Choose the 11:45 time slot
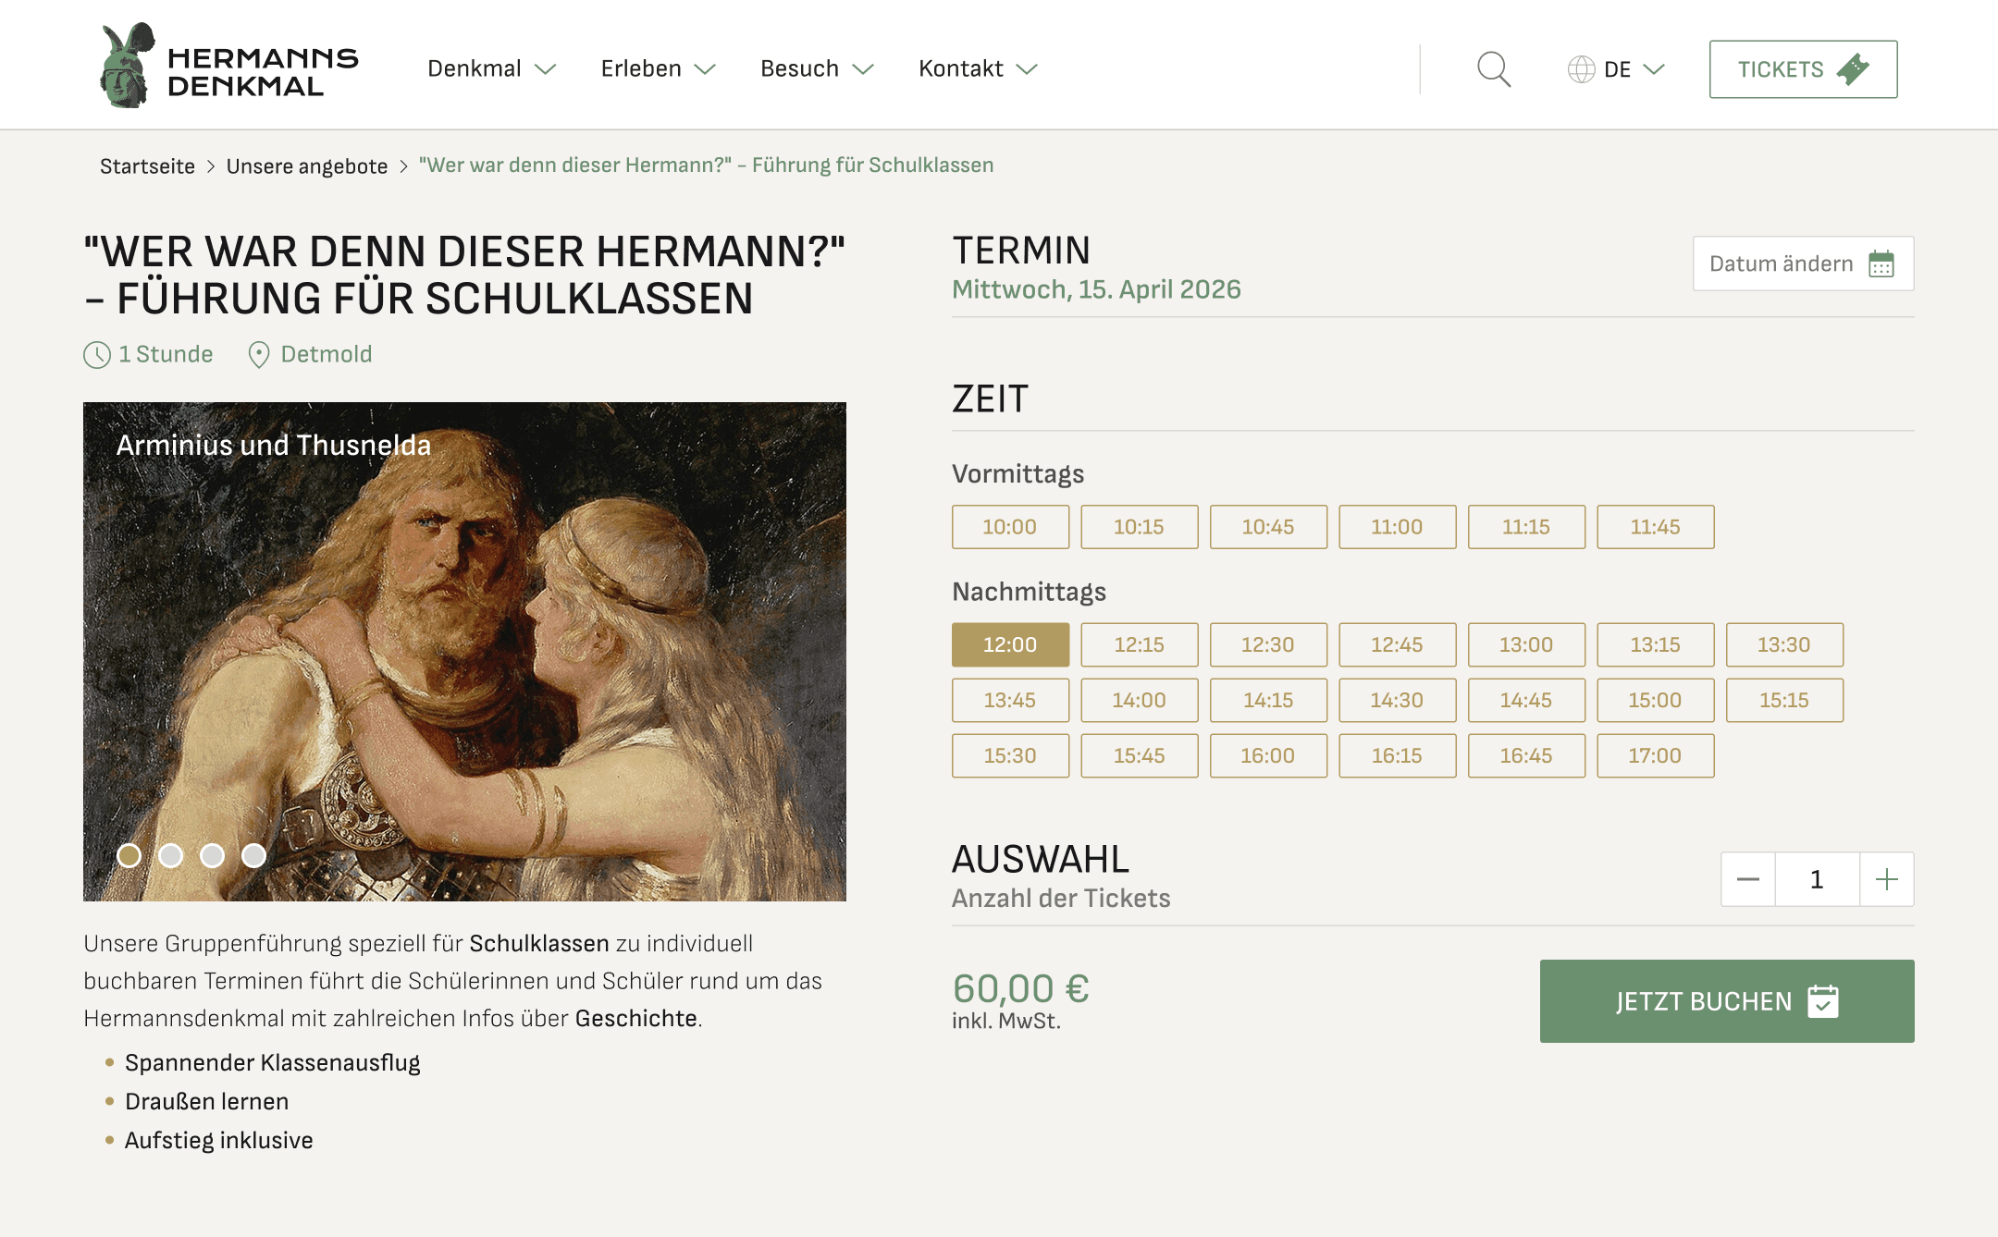The image size is (1998, 1237). tap(1656, 527)
